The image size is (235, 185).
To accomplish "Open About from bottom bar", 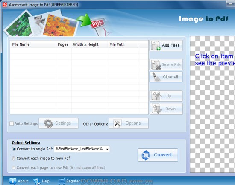I will [x=19, y=181].
